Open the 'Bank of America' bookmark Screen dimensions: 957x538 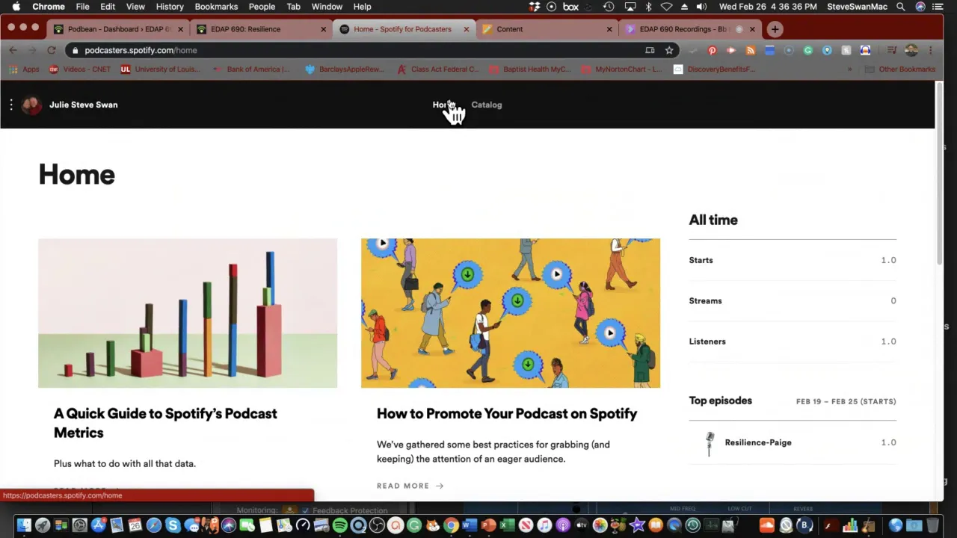click(252, 69)
